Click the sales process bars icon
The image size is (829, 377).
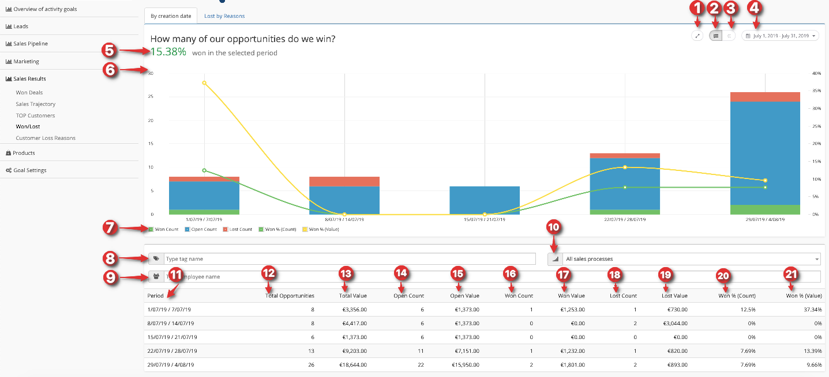point(555,259)
